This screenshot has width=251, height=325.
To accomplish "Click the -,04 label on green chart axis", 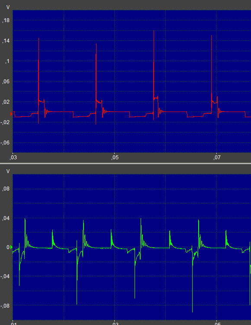I will click(5, 276).
